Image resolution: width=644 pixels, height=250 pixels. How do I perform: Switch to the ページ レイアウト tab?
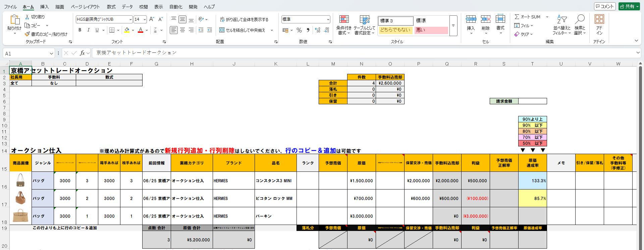tap(85, 7)
